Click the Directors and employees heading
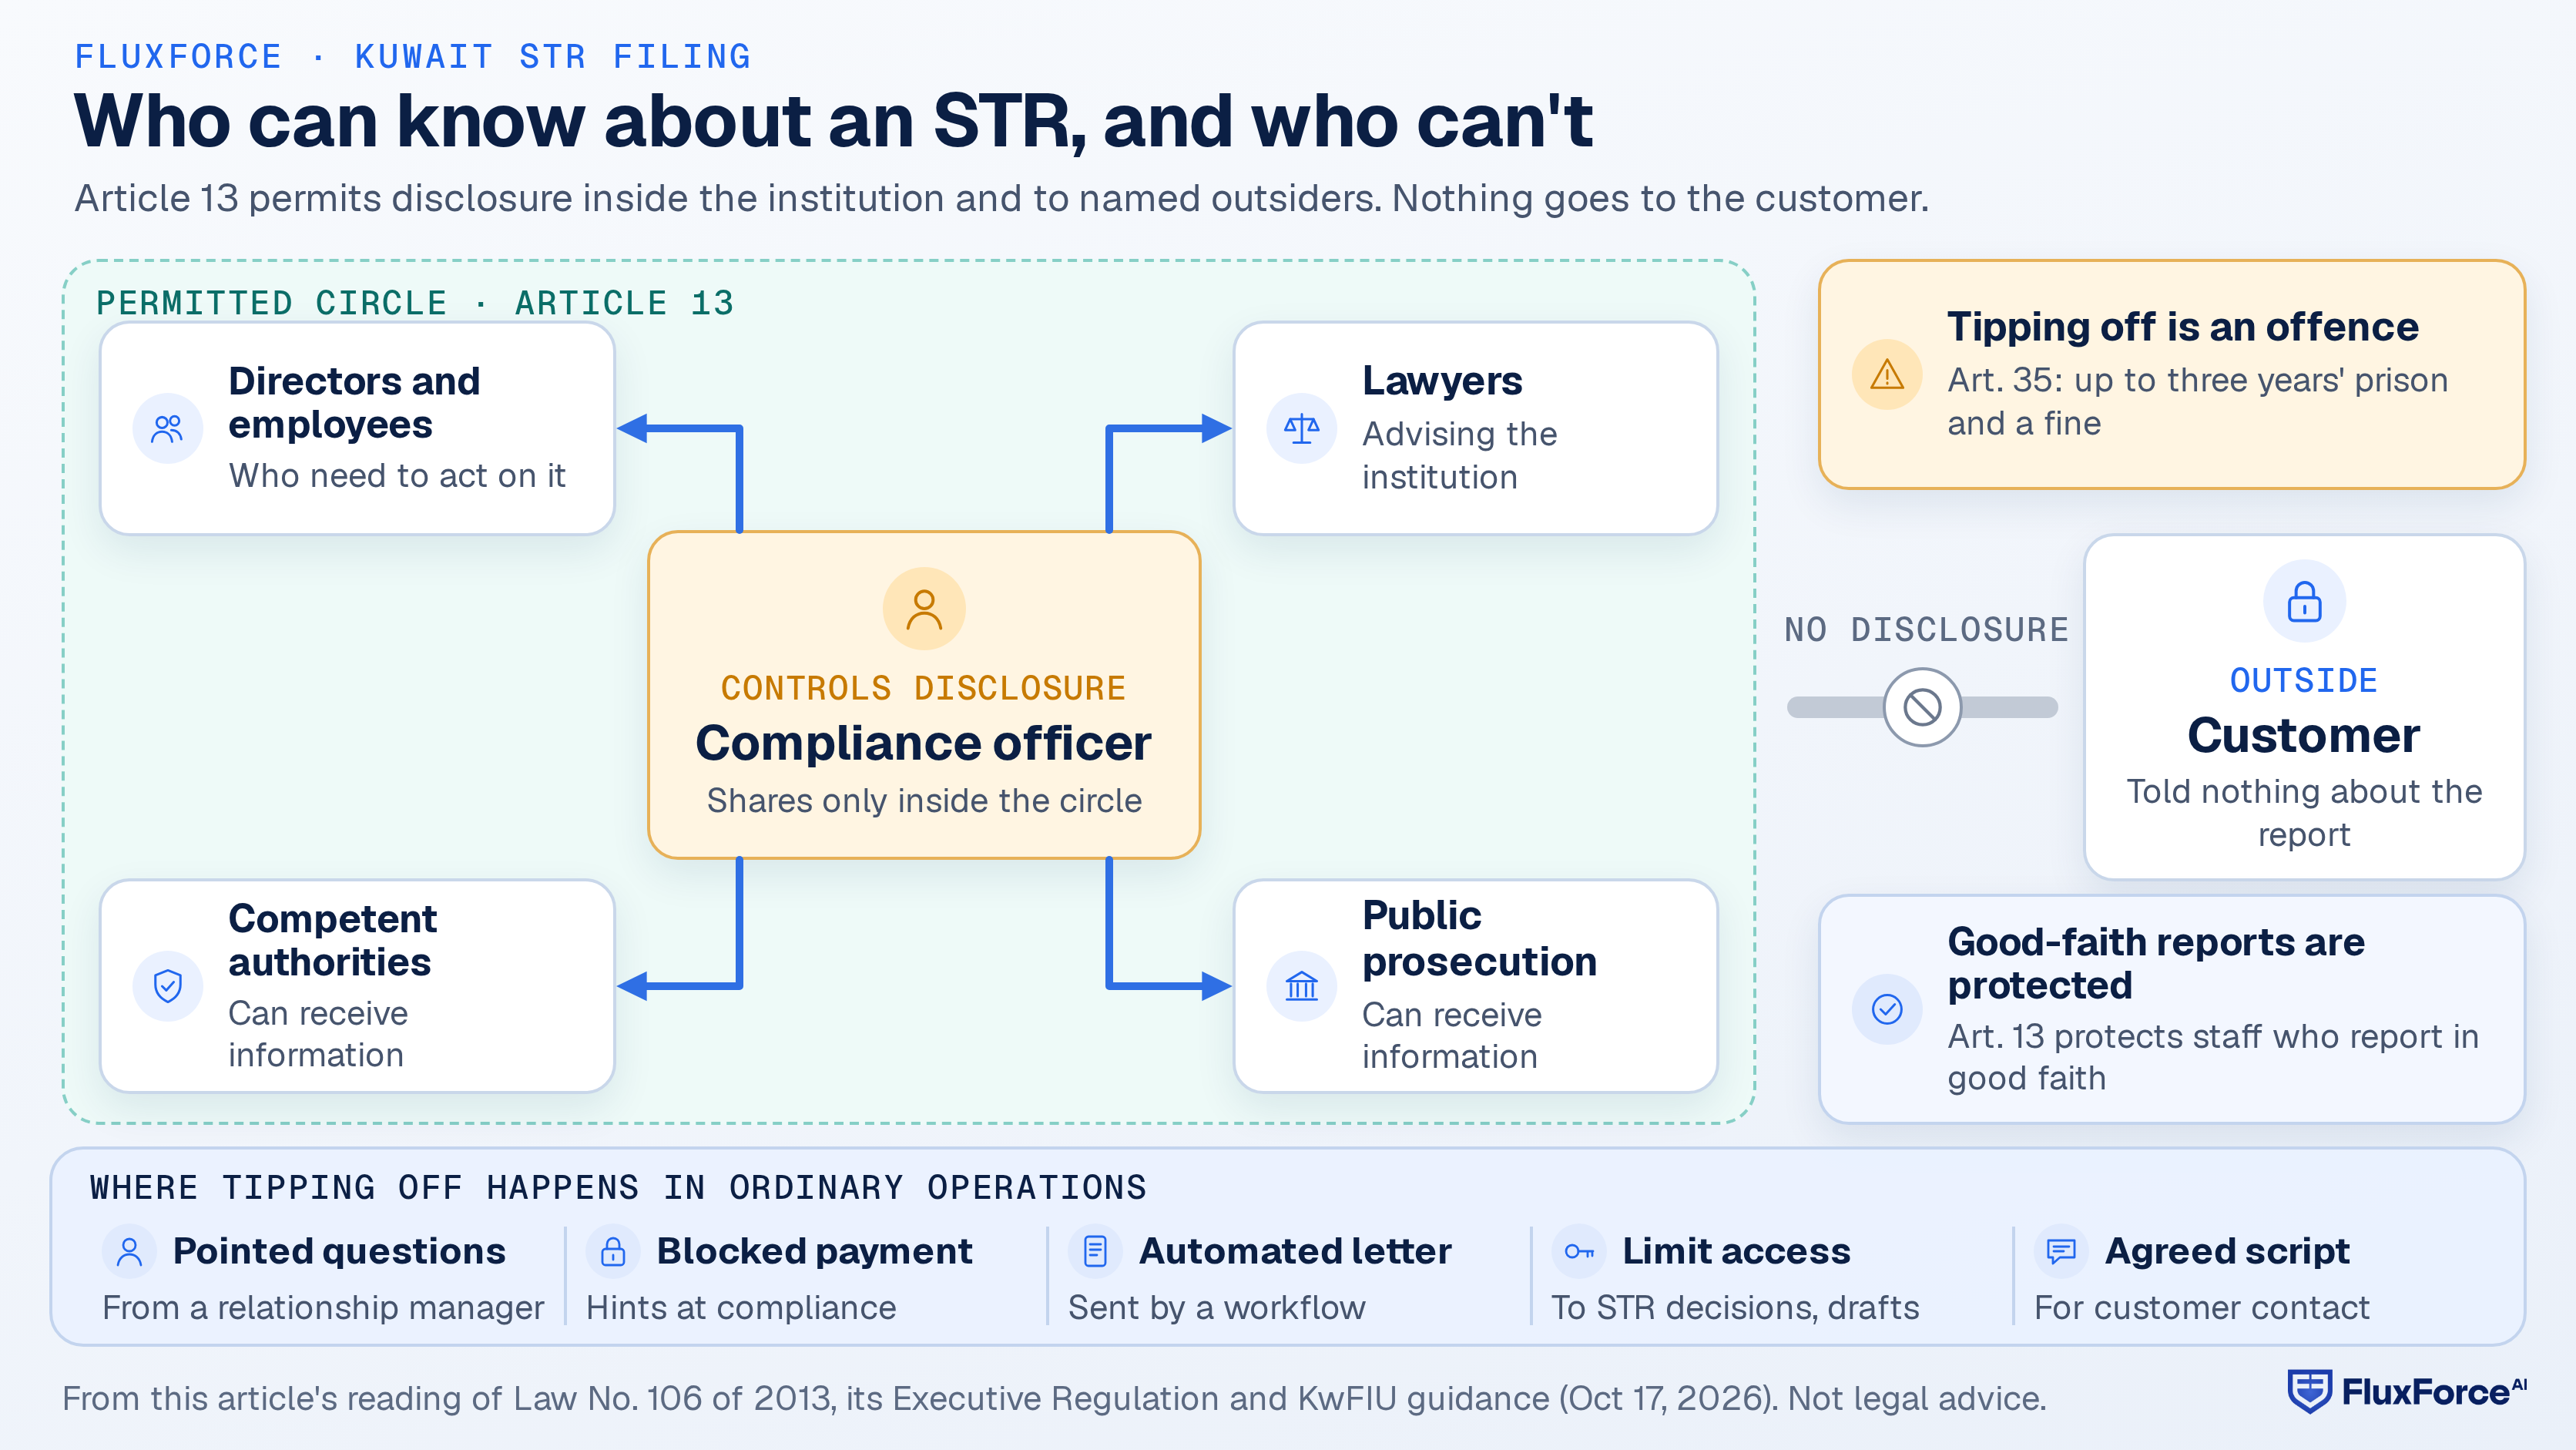The height and width of the screenshot is (1450, 2576). [x=354, y=402]
